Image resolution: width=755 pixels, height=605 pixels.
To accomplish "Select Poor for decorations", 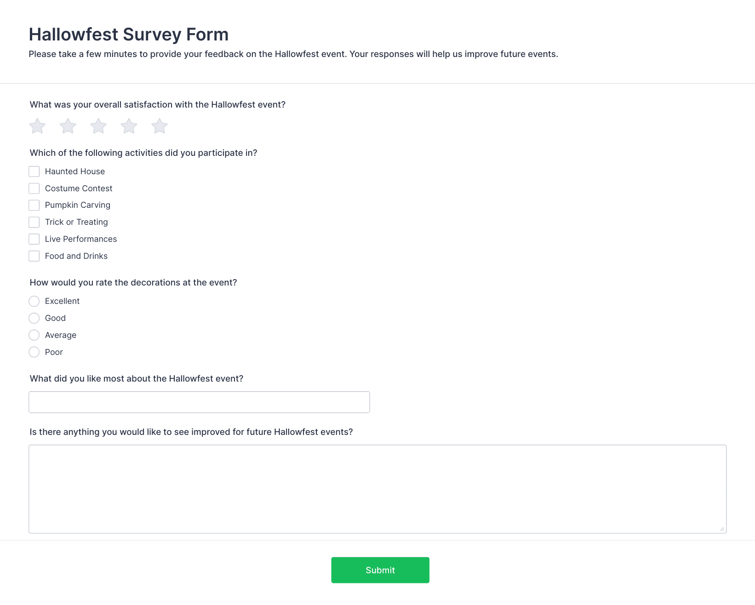I will tap(34, 352).
